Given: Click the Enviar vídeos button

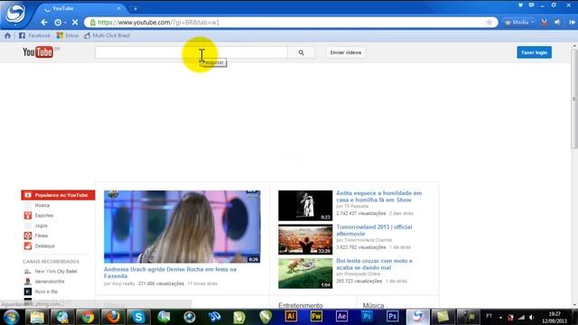Looking at the screenshot, I should [345, 52].
